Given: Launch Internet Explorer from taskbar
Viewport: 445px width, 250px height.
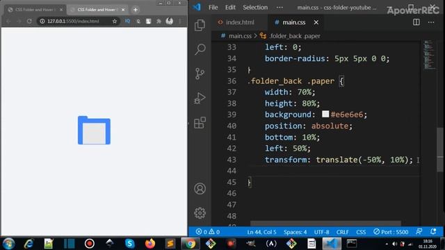Looking at the screenshot, I should coord(29,244).
